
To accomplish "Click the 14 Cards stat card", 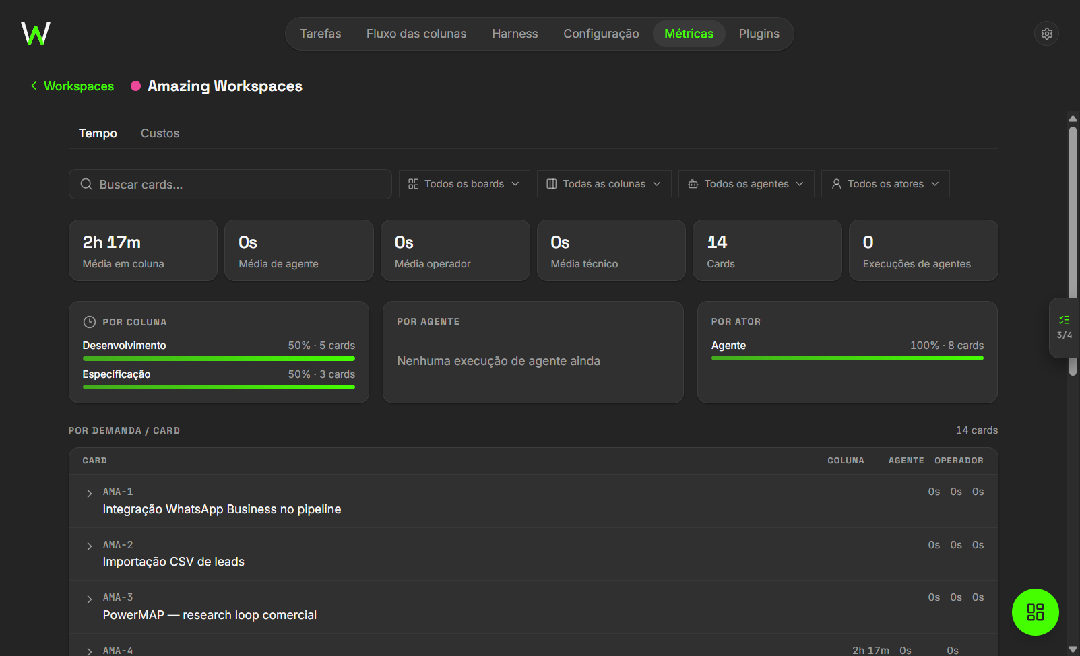I will (x=767, y=250).
